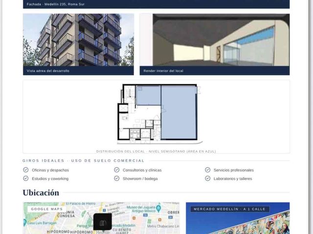Click the Vista aérea del desarrollo caption
Image resolution: width=313 pixels, height=234 pixels.
point(48,71)
